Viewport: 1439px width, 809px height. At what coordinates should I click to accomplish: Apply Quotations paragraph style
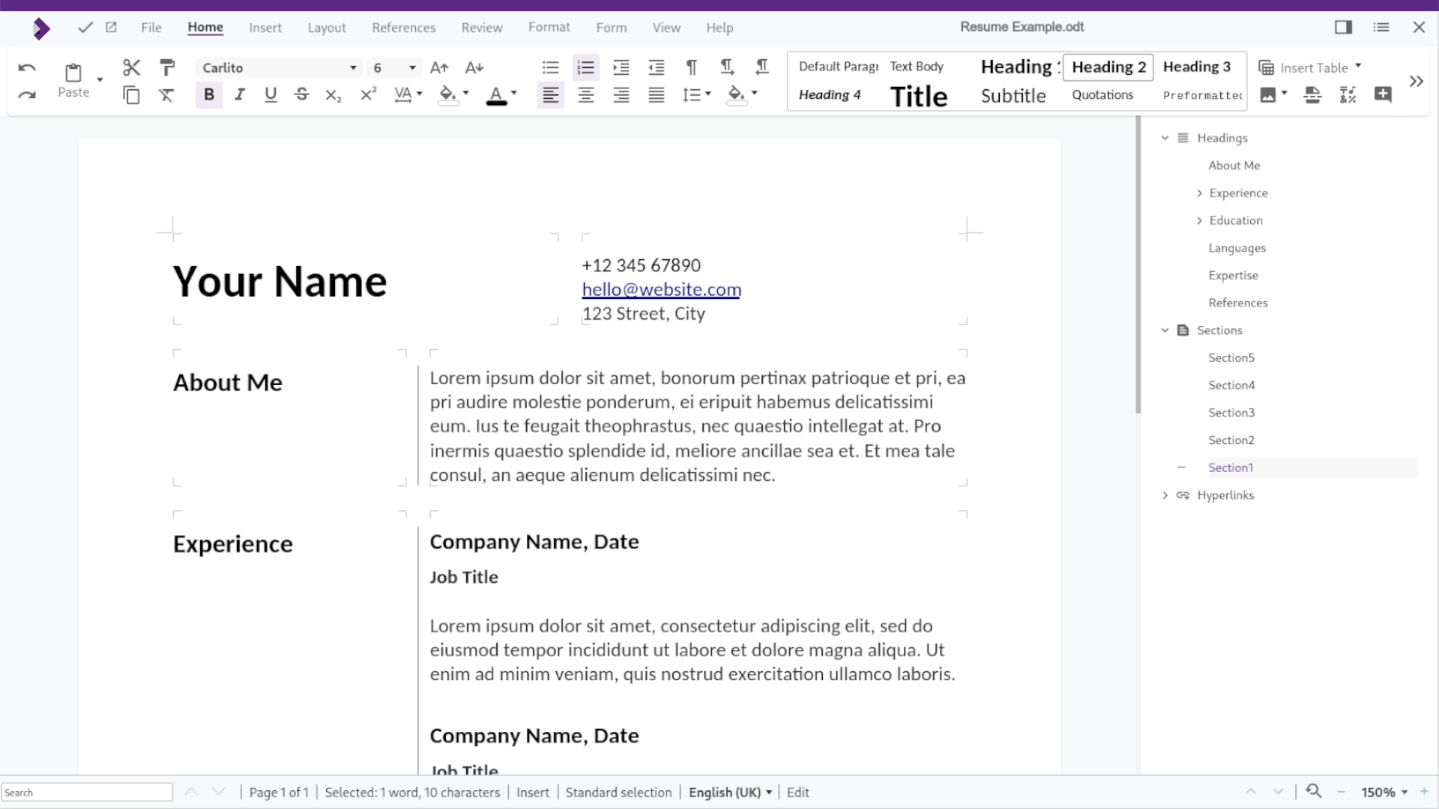click(1102, 95)
